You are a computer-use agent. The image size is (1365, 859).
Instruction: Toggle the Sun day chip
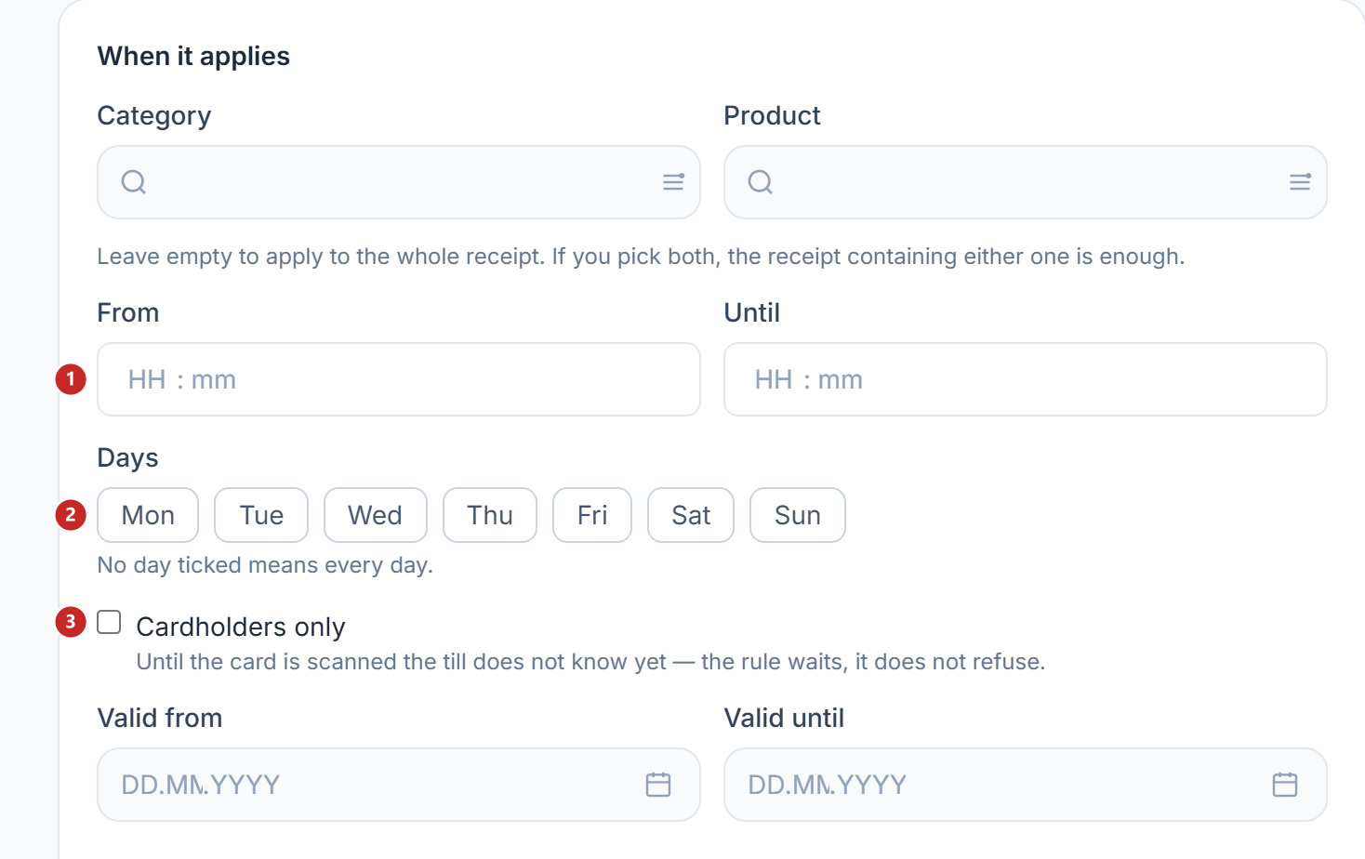tap(798, 515)
